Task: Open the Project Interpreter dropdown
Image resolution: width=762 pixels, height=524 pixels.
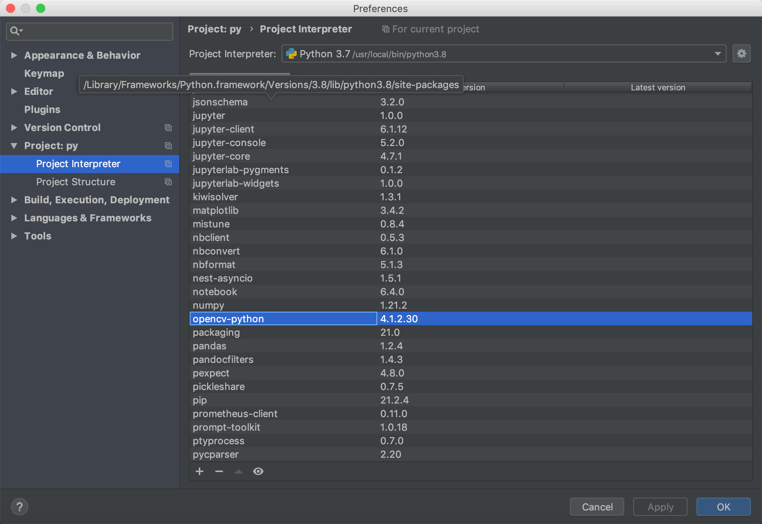Action: tap(718, 54)
